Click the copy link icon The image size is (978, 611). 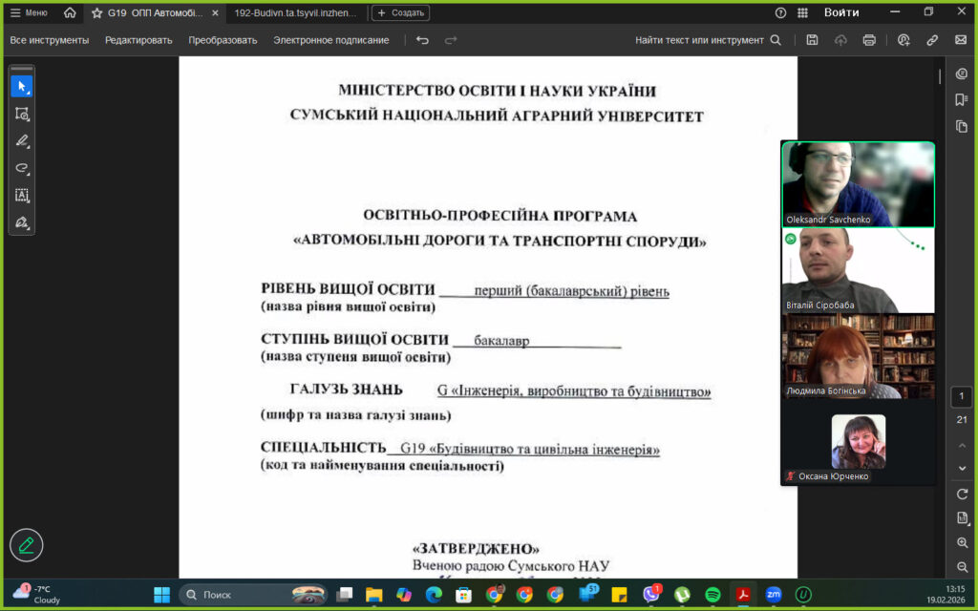pos(932,40)
